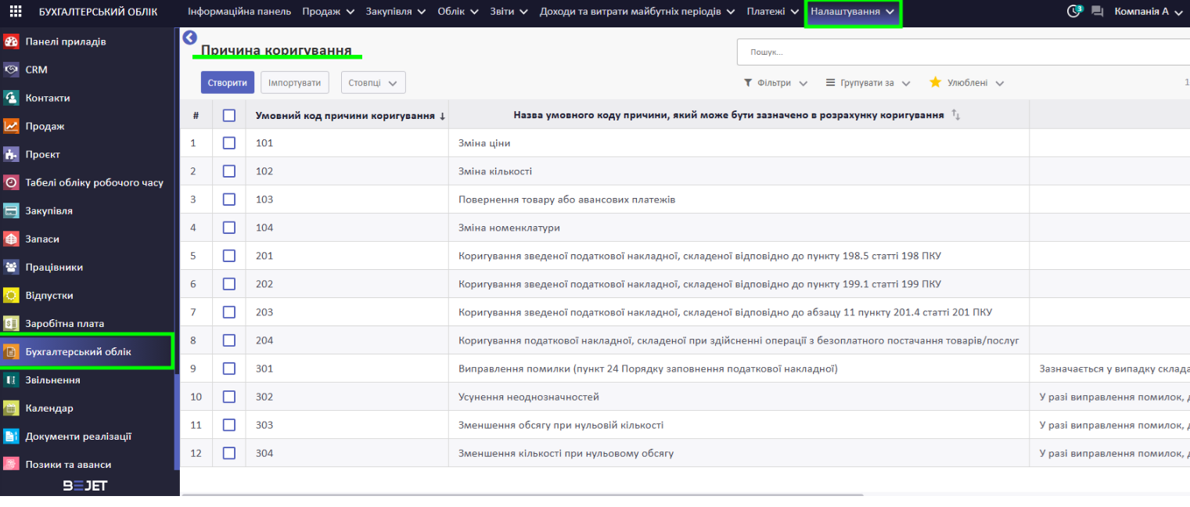
Task: Click the Звільнення sidebar icon
Action: [11, 379]
